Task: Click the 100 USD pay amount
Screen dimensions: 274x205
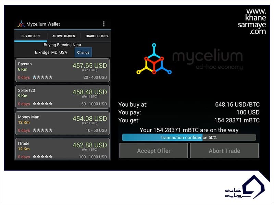Action: tap(248, 112)
